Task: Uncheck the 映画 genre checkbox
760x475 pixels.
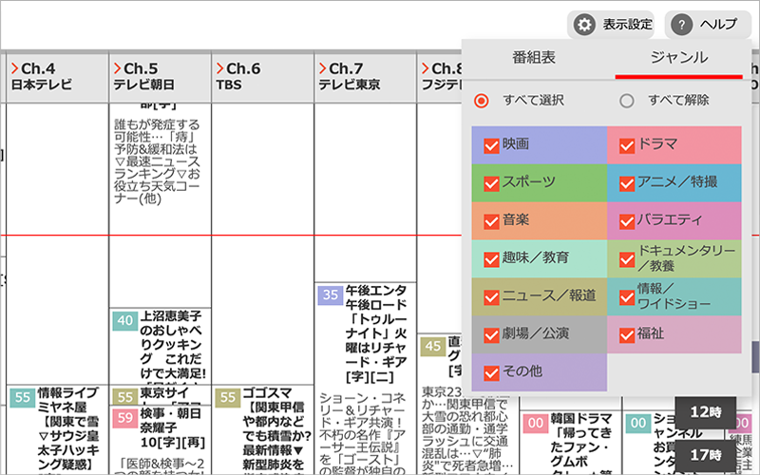Action: point(491,145)
